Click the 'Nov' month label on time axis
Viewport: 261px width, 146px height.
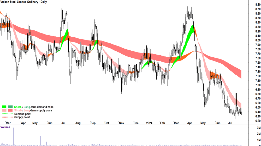coord(122,123)
